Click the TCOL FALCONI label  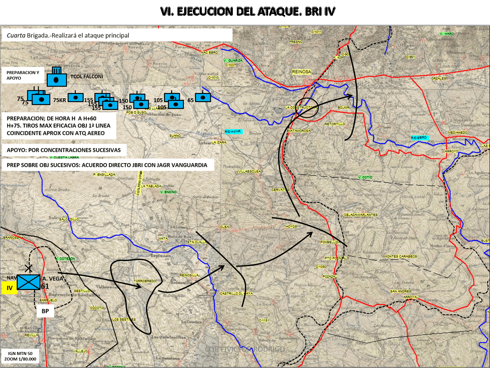click(x=87, y=77)
